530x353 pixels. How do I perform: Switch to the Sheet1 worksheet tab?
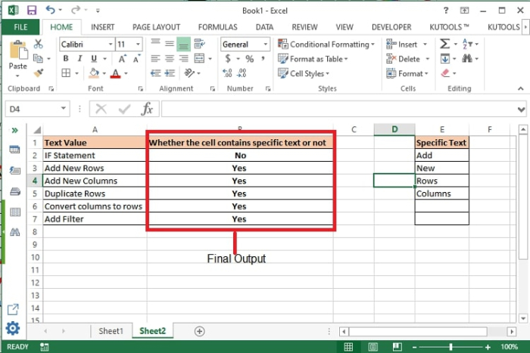pos(111,331)
